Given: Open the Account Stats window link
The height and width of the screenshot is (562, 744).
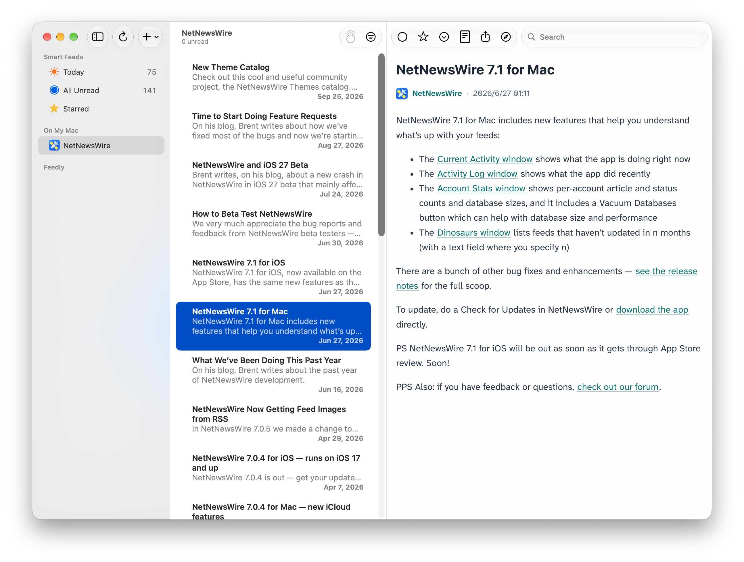Looking at the screenshot, I should 481,188.
